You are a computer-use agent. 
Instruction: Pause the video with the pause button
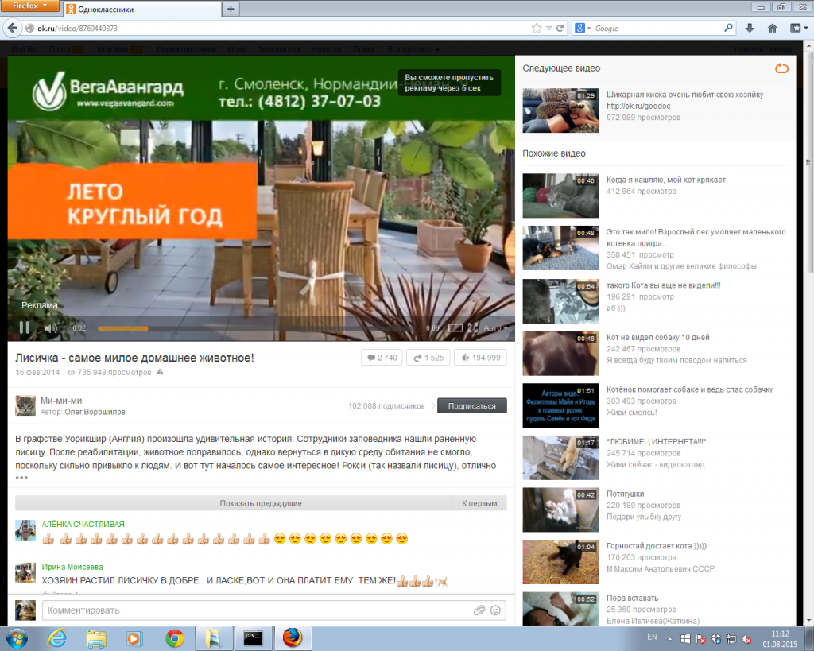click(25, 327)
